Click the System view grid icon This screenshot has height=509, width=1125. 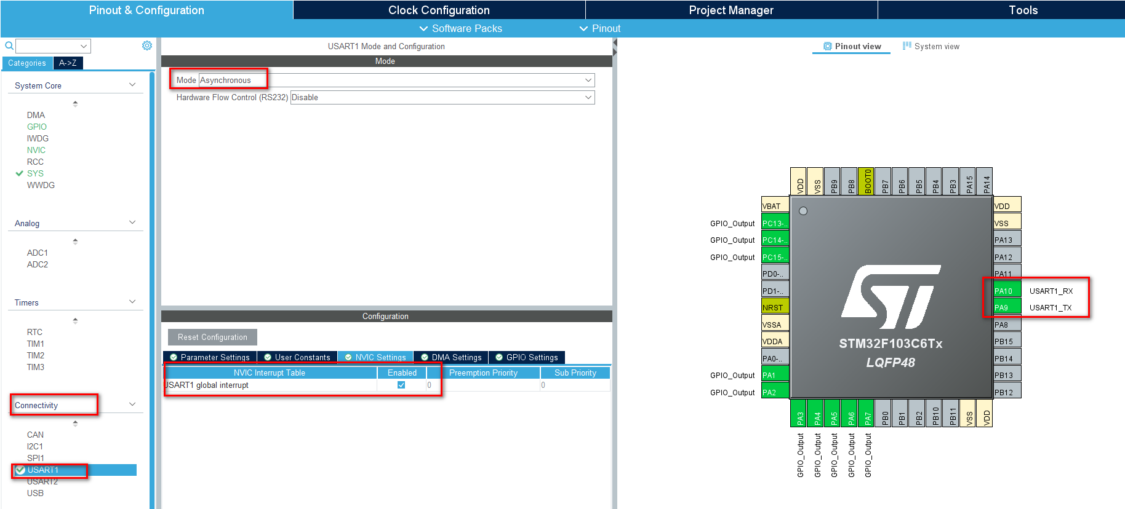(x=907, y=45)
